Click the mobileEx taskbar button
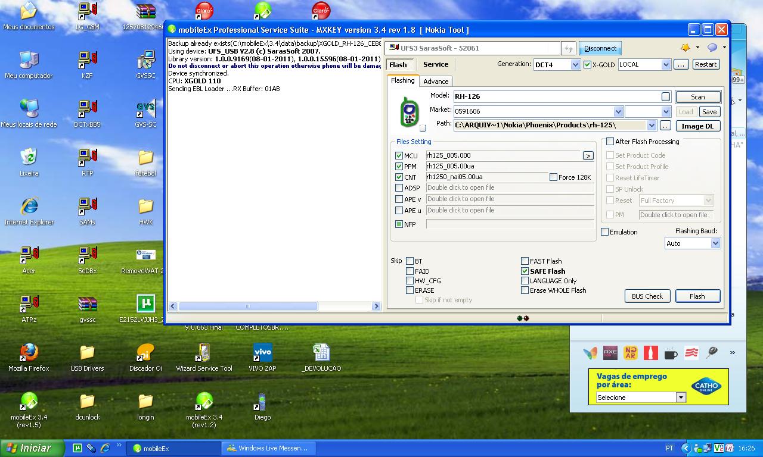The height and width of the screenshot is (457, 763). click(x=175, y=448)
